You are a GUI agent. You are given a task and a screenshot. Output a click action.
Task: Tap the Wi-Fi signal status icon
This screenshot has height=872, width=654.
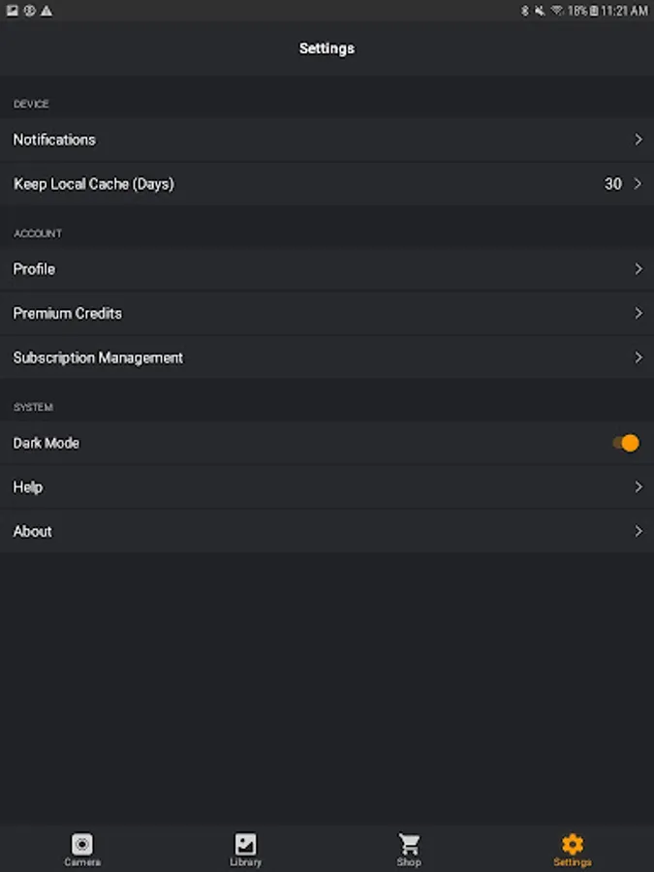557,11
